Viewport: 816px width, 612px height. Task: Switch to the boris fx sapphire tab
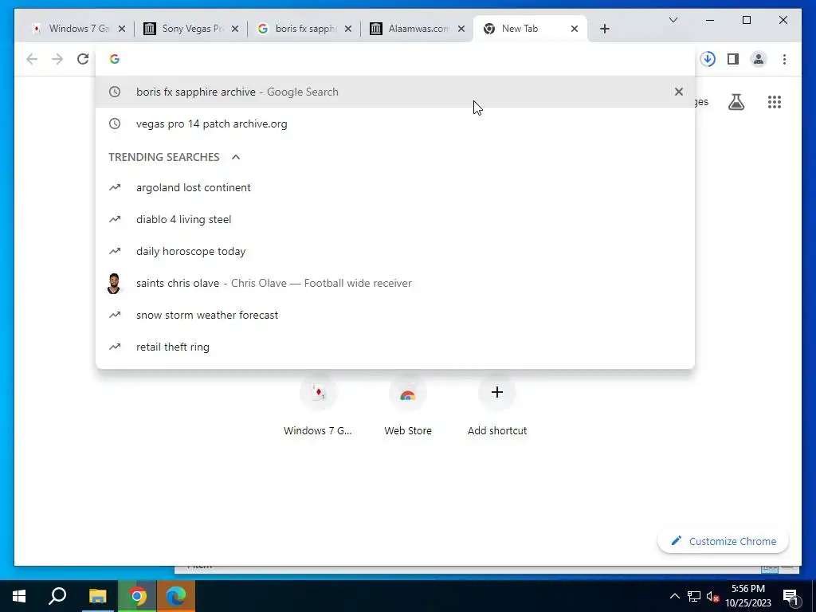(305, 29)
